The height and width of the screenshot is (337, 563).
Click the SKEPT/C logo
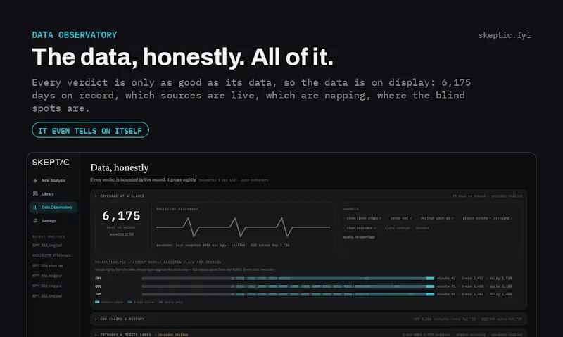click(51, 163)
